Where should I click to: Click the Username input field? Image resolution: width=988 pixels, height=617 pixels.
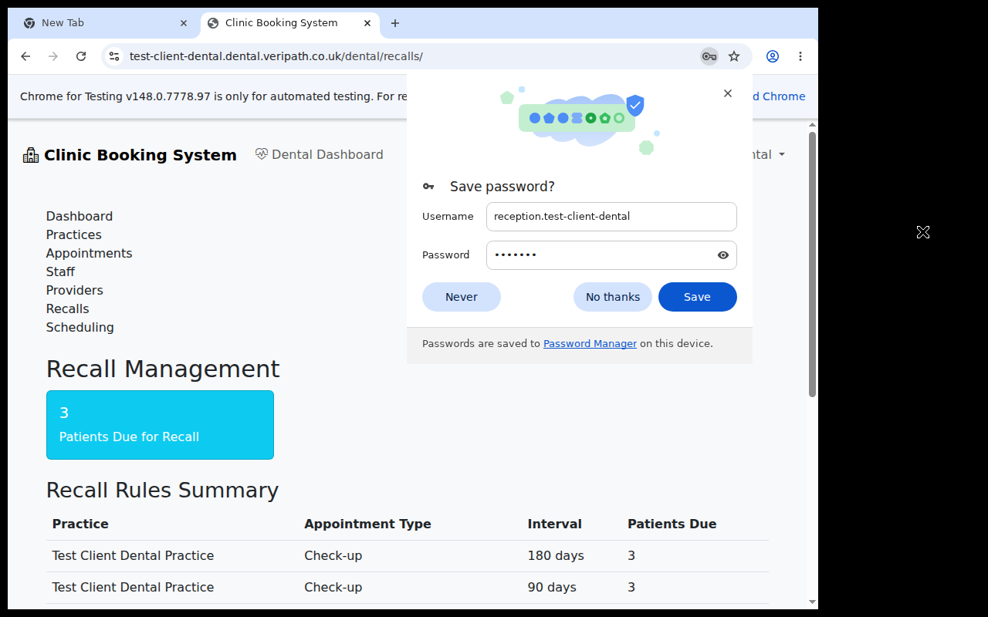(x=611, y=217)
